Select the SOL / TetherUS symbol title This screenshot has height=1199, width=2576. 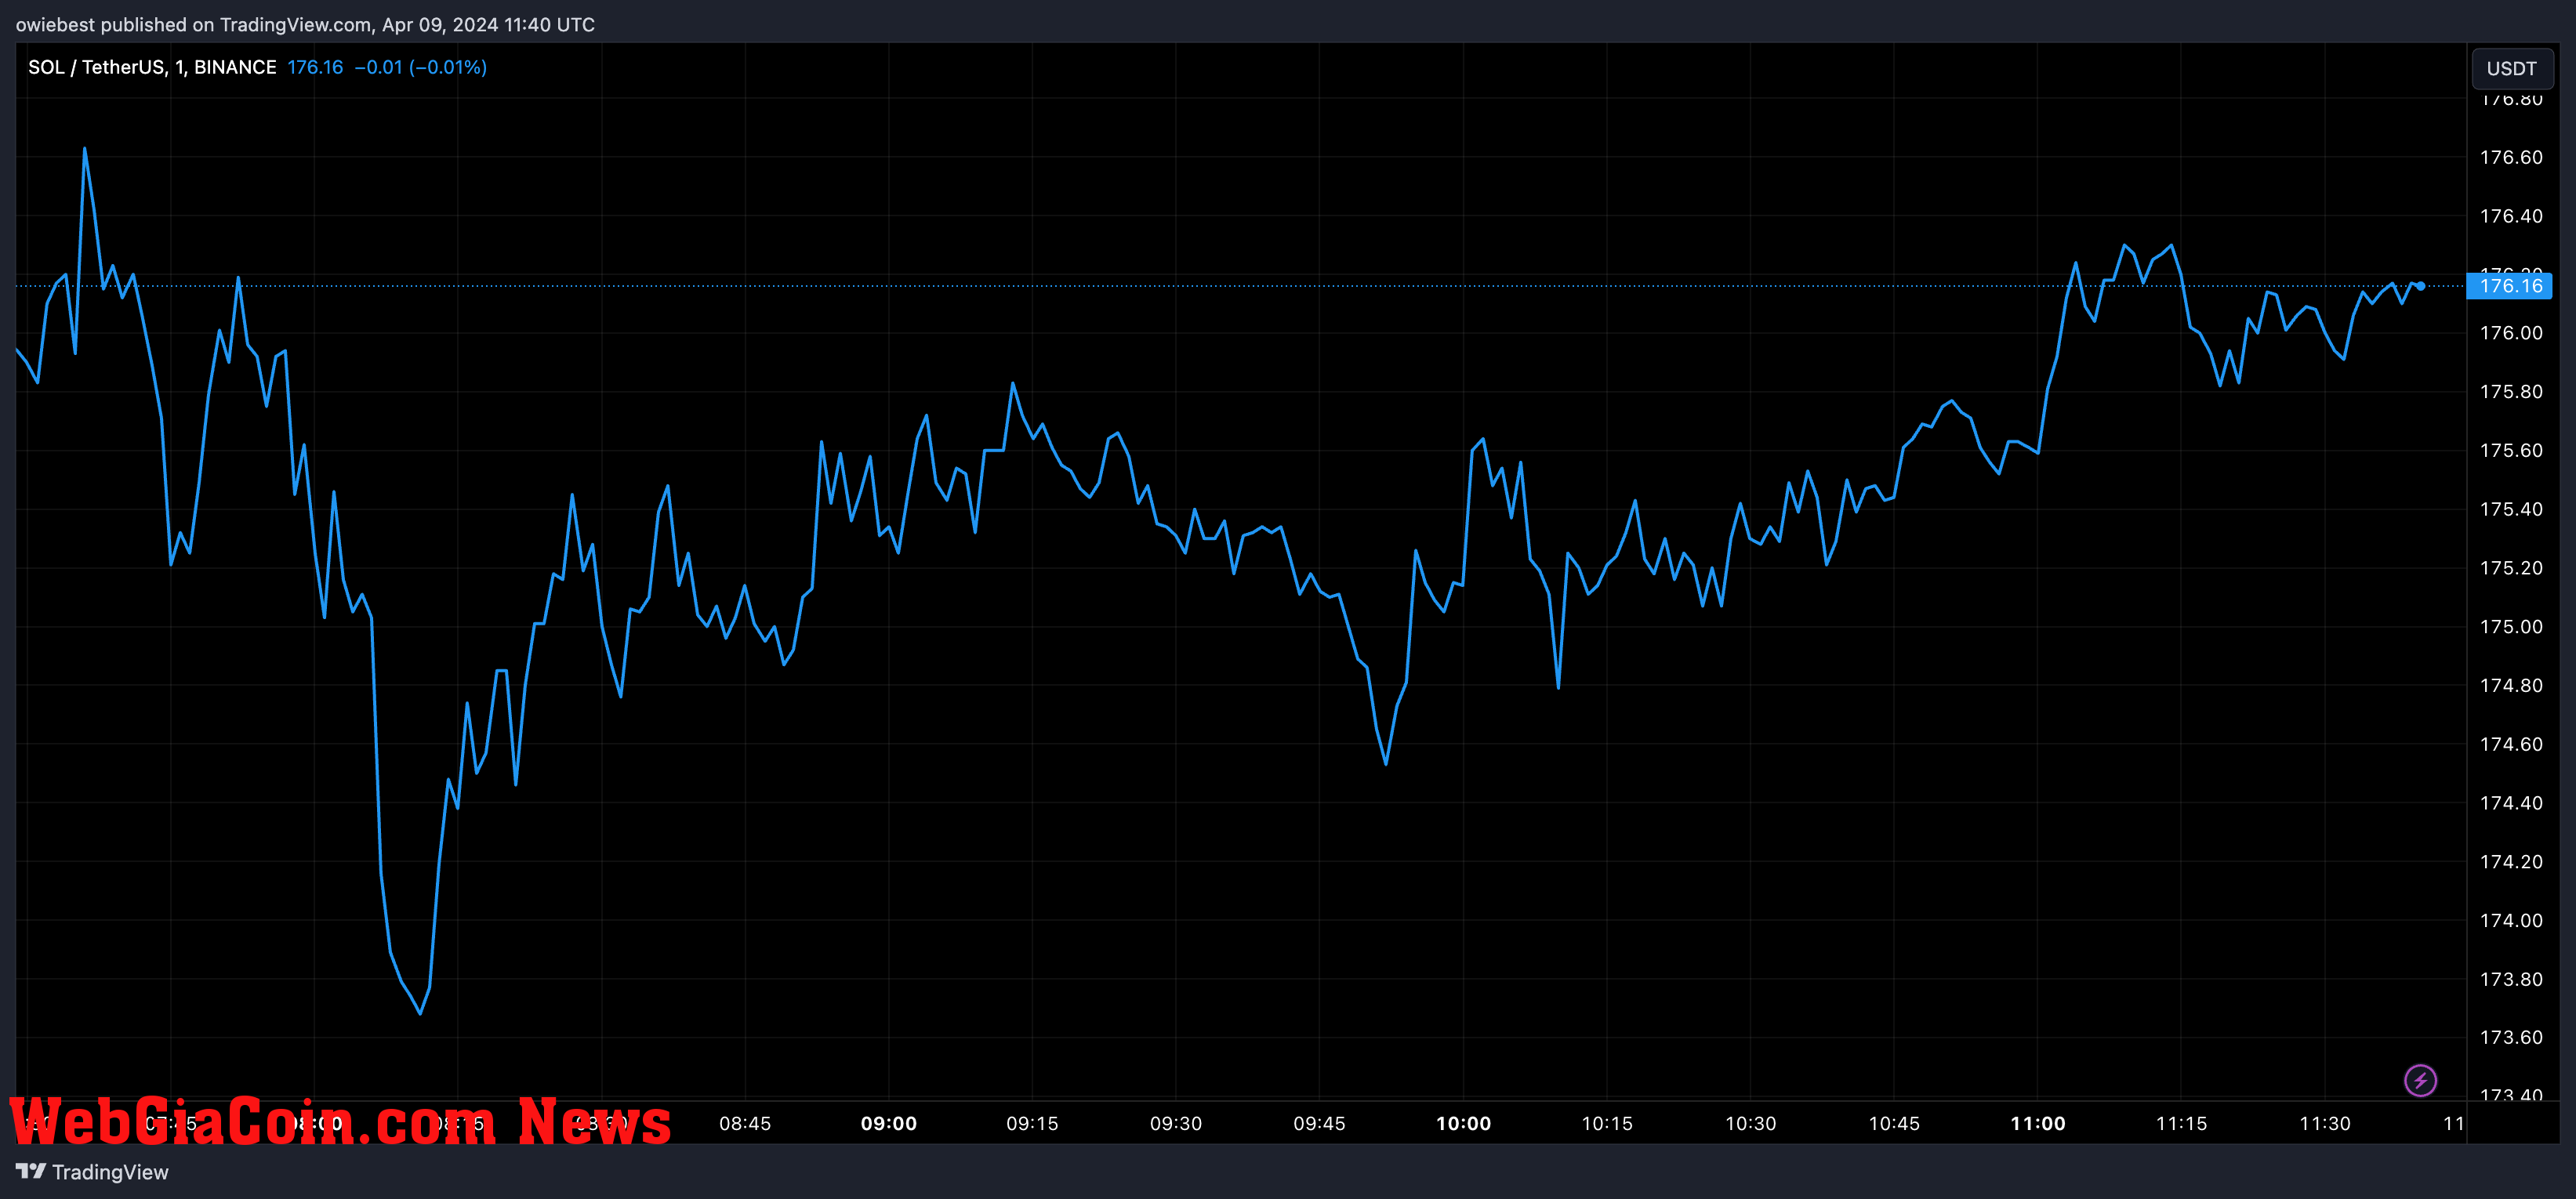coord(152,67)
